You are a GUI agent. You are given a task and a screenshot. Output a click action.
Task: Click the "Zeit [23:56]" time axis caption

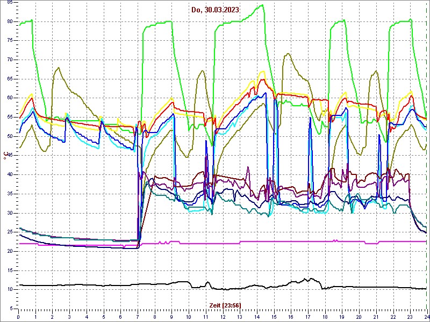225,305
